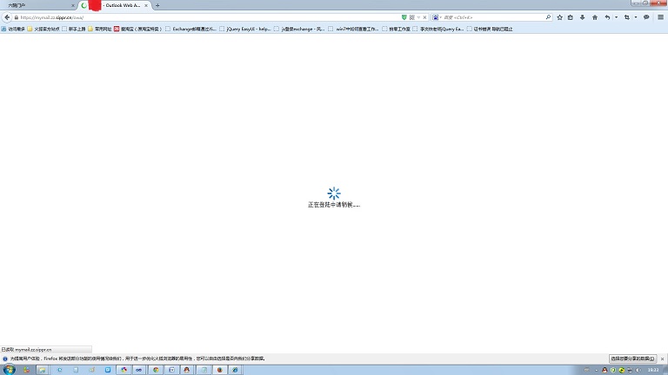Bookmark this page with the star icon
Image resolution: width=668 pixels, height=375 pixels.
coord(560,16)
